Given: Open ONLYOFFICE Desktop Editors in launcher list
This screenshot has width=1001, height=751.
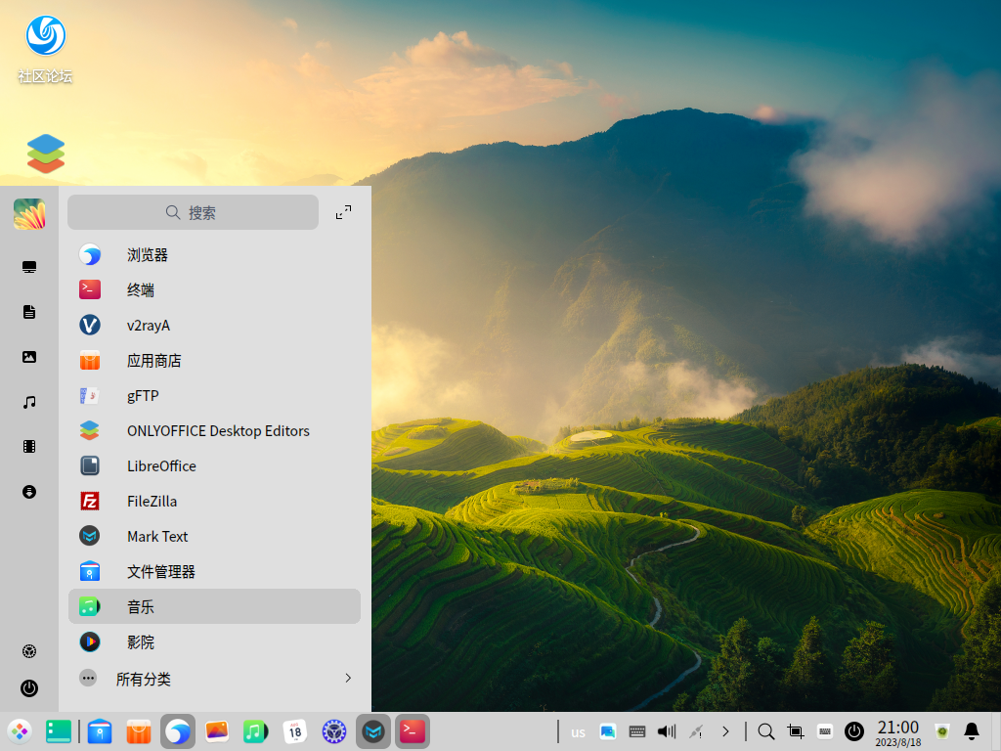Looking at the screenshot, I should click(x=214, y=430).
